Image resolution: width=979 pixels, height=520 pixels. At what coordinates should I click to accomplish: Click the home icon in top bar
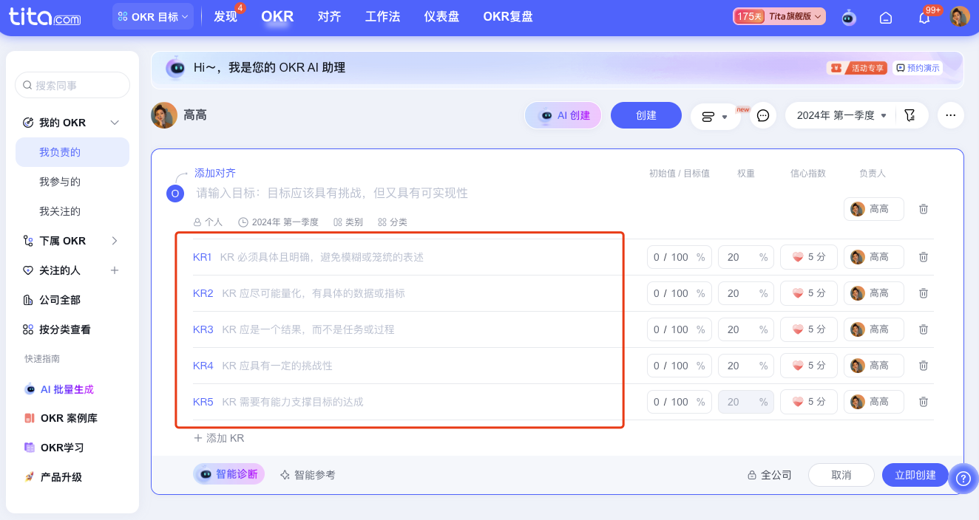(x=886, y=18)
